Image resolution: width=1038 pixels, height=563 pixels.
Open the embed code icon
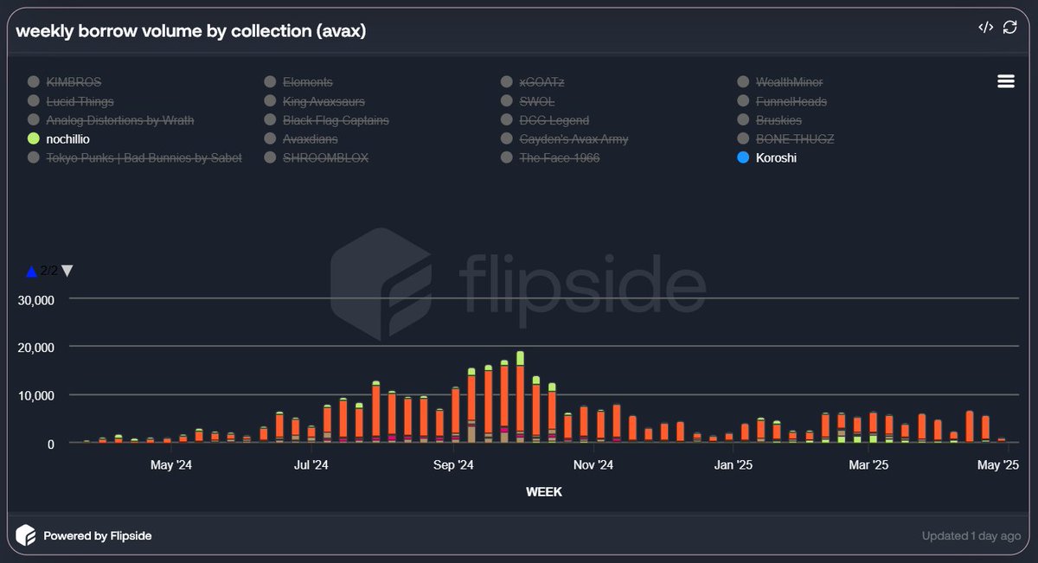click(985, 28)
